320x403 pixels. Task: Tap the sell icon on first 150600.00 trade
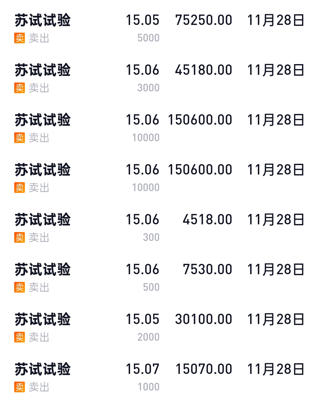coord(20,138)
